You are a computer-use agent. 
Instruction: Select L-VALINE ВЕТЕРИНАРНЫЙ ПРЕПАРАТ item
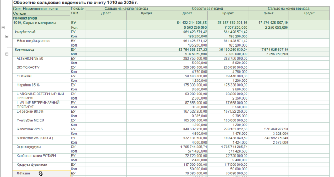click(38, 104)
